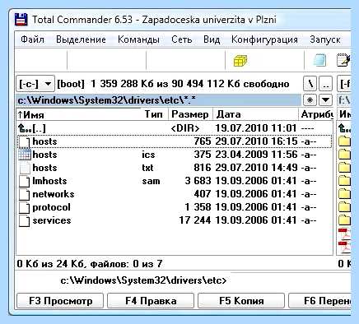The width and height of the screenshot is (359, 324).
Task: Click the yellow cube pack icon in toolbar
Action: coord(240,61)
